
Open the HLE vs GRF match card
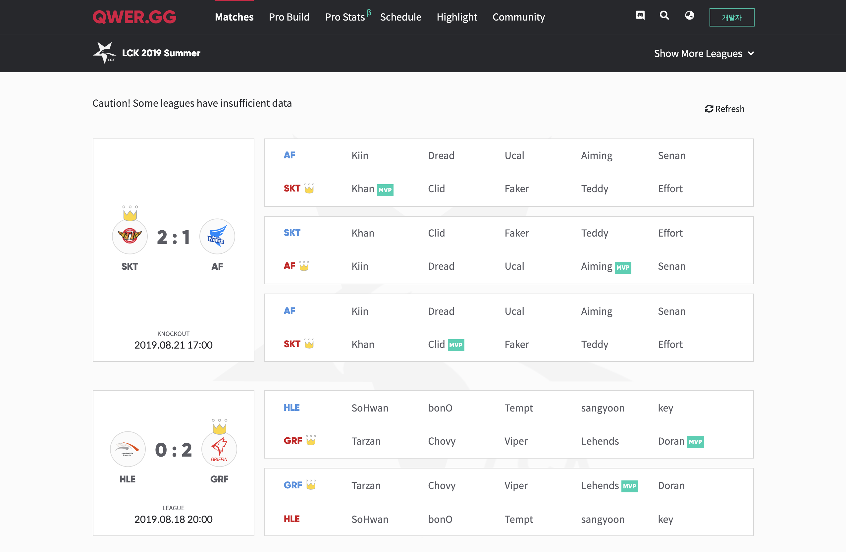173,463
